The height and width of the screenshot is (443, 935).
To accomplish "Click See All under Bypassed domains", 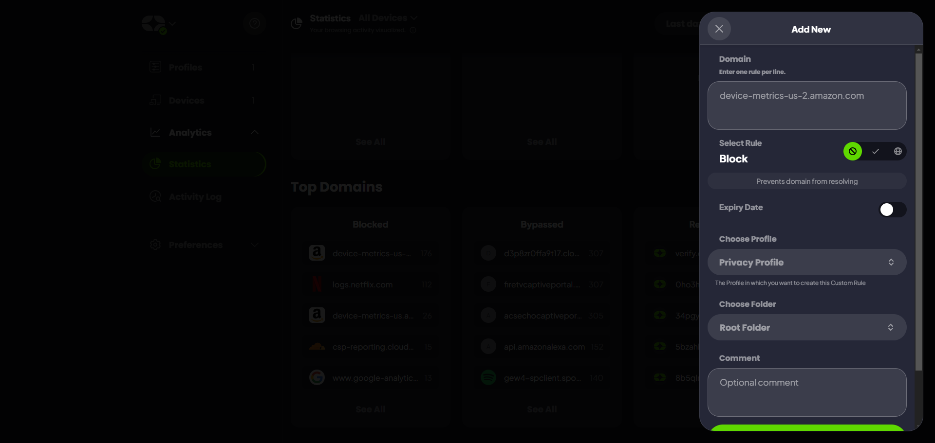I will tap(542, 409).
